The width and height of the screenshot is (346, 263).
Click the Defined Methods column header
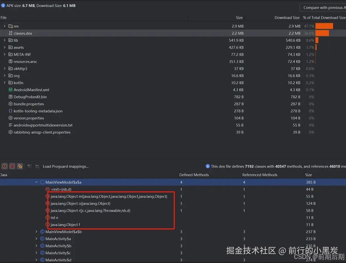point(194,175)
